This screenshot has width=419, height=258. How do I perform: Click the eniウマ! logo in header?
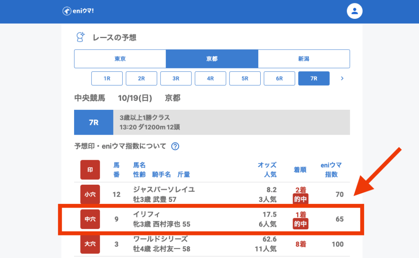[78, 11]
